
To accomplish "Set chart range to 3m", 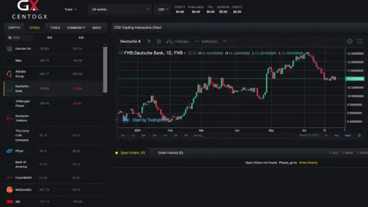I will [155, 135].
